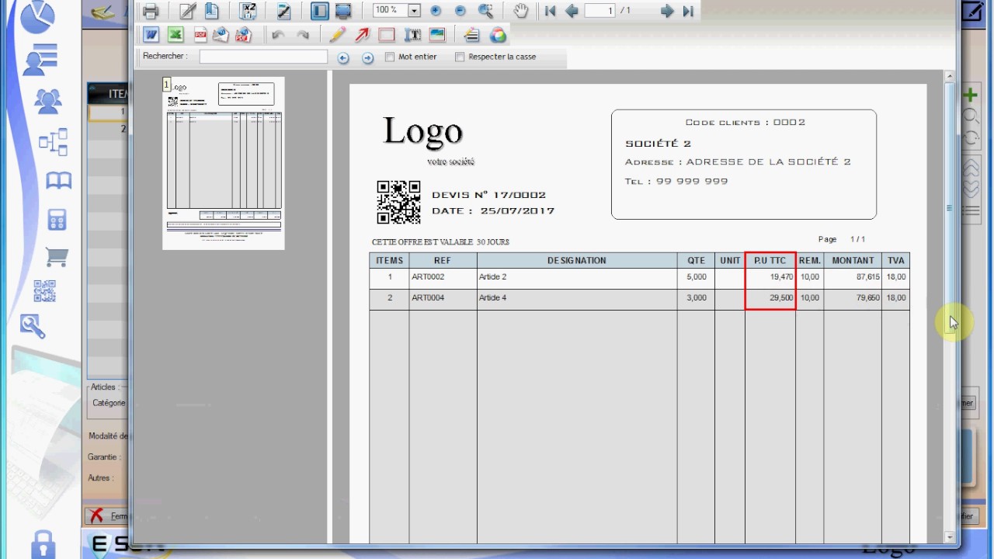Viewport: 994px width, 559px height.
Task: Enable the Respecter la casse checkbox
Action: pos(460,57)
